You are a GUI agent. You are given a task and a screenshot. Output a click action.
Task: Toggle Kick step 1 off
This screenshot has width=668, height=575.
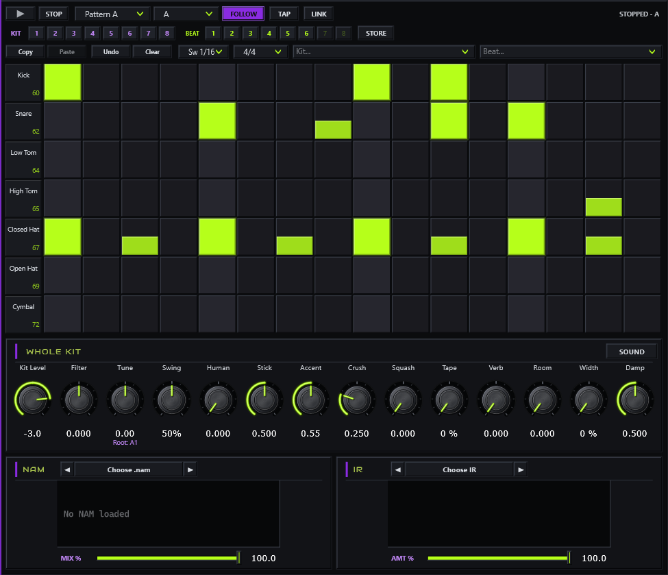(x=62, y=82)
